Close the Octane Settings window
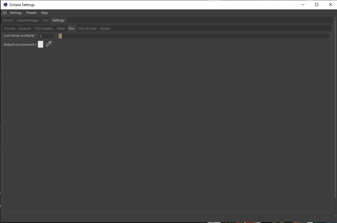Screen dimensions: 337x223 coord(331,5)
